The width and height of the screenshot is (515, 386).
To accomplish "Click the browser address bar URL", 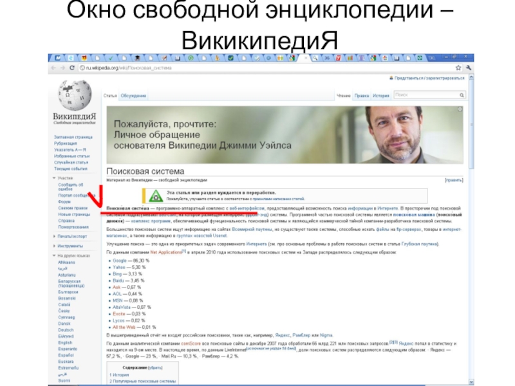I will tap(129, 68).
